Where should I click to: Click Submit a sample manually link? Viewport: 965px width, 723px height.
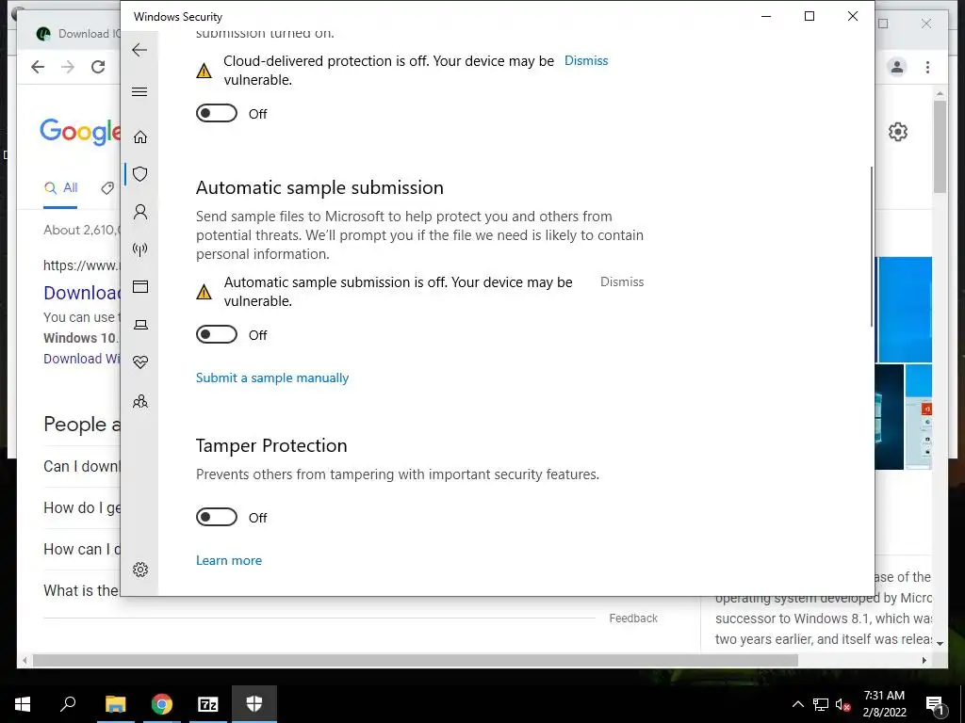point(272,378)
